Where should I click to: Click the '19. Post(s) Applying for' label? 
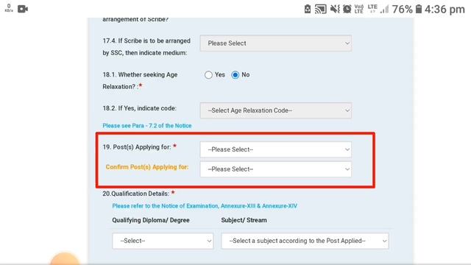[137, 147]
